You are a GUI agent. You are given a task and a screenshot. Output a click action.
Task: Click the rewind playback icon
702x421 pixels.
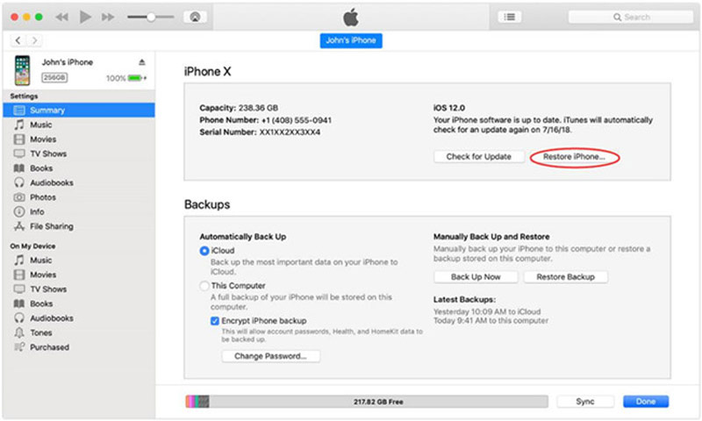click(62, 17)
